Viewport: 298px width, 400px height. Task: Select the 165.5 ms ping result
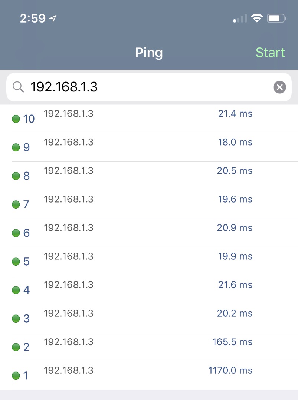coord(148,347)
